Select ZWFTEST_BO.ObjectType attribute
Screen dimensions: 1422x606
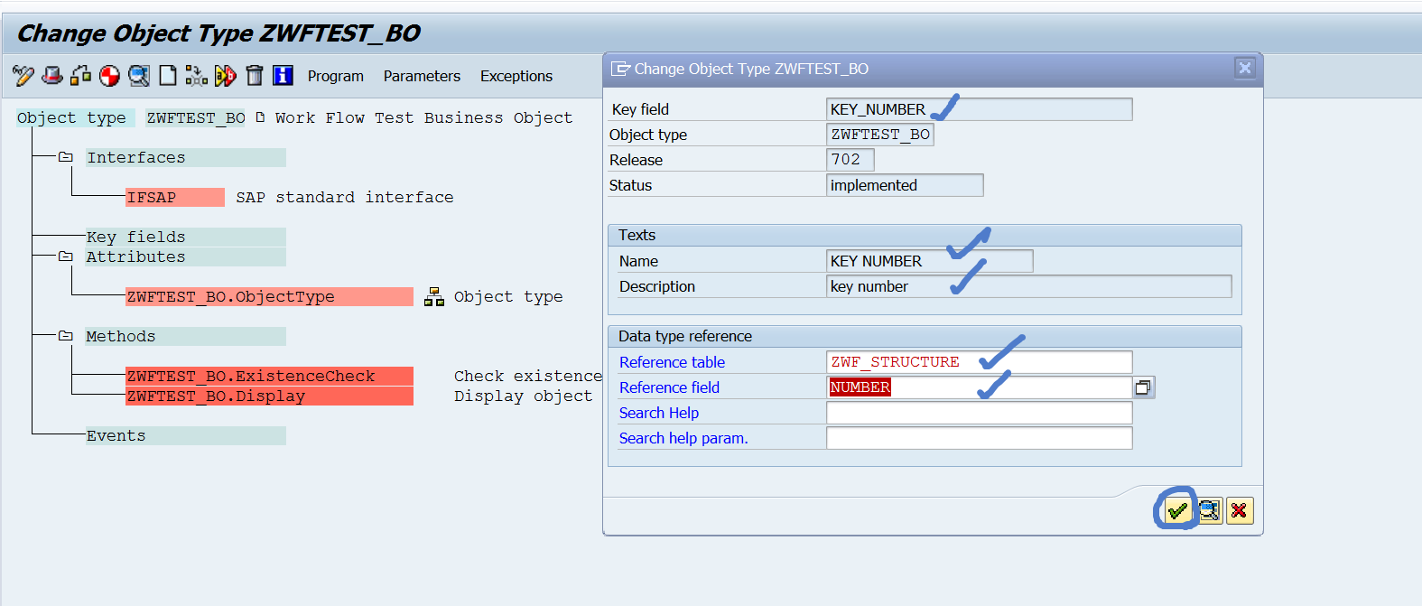coord(269,296)
